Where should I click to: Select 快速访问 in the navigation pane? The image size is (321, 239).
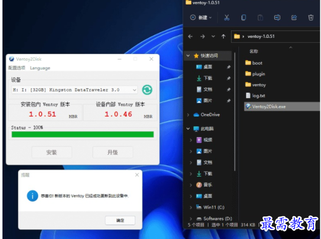pos(209,56)
